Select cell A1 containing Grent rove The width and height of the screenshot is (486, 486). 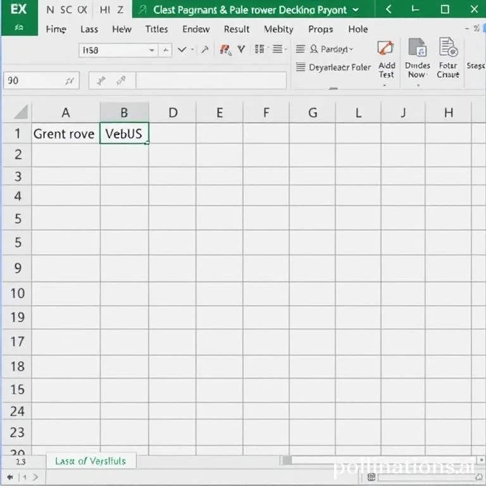coord(64,134)
